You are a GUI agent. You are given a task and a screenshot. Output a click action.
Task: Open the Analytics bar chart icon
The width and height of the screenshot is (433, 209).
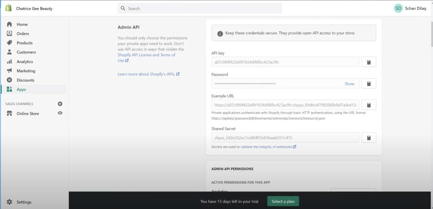tap(9, 62)
